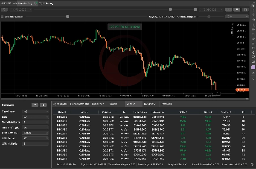Click the purple color swatch in toolbar

pyautogui.click(x=253, y=67)
